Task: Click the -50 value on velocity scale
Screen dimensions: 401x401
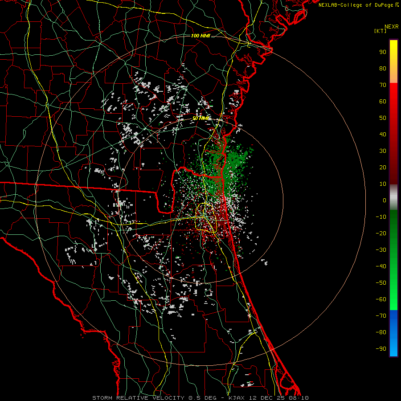Action: pyautogui.click(x=381, y=283)
